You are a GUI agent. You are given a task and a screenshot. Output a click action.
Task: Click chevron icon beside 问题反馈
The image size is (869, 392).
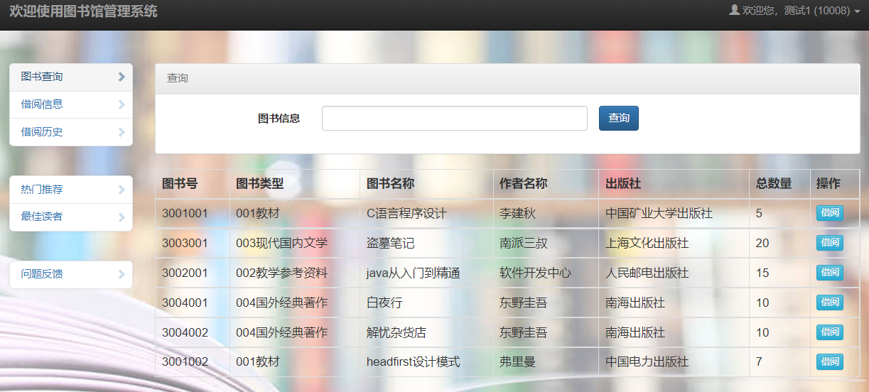122,274
